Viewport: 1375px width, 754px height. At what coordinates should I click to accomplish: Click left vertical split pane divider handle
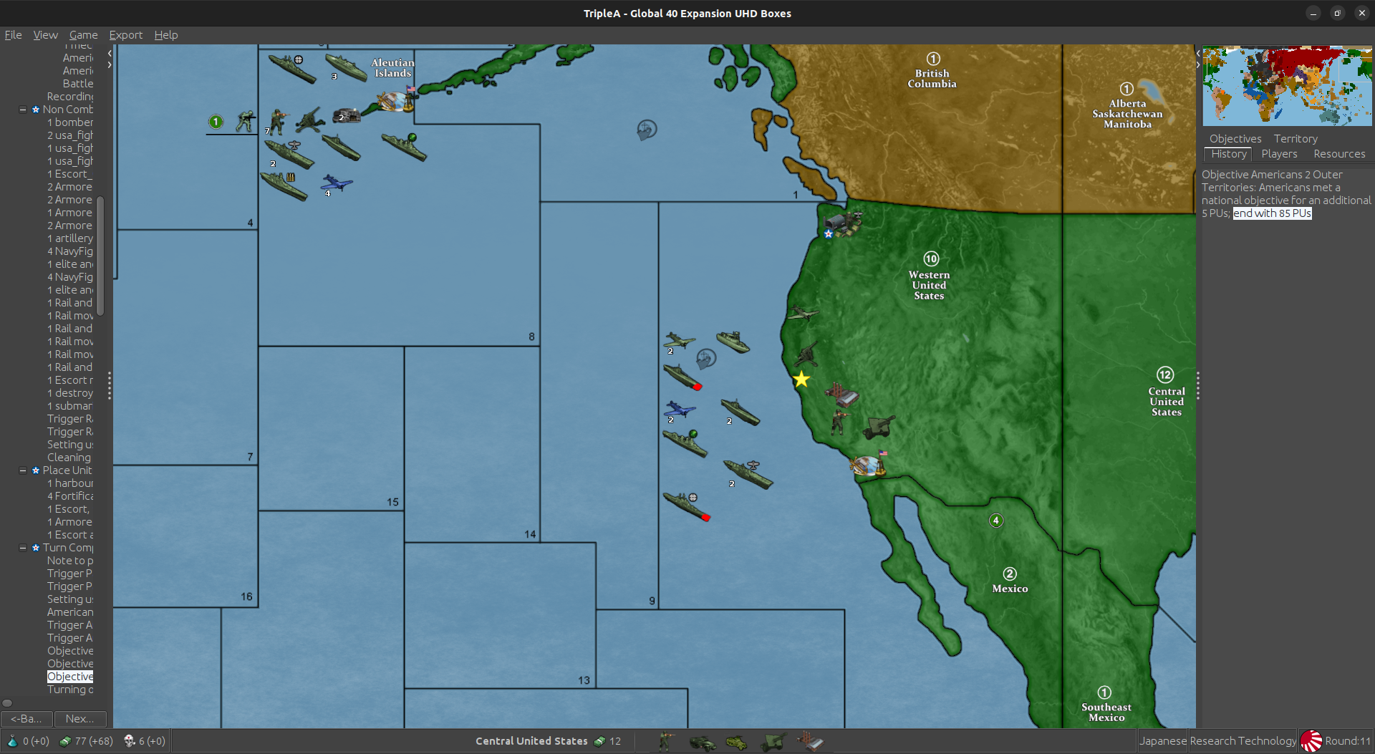click(x=110, y=385)
